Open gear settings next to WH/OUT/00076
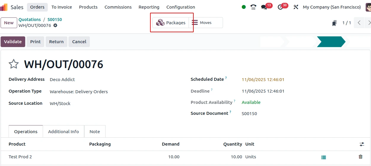 point(55,25)
